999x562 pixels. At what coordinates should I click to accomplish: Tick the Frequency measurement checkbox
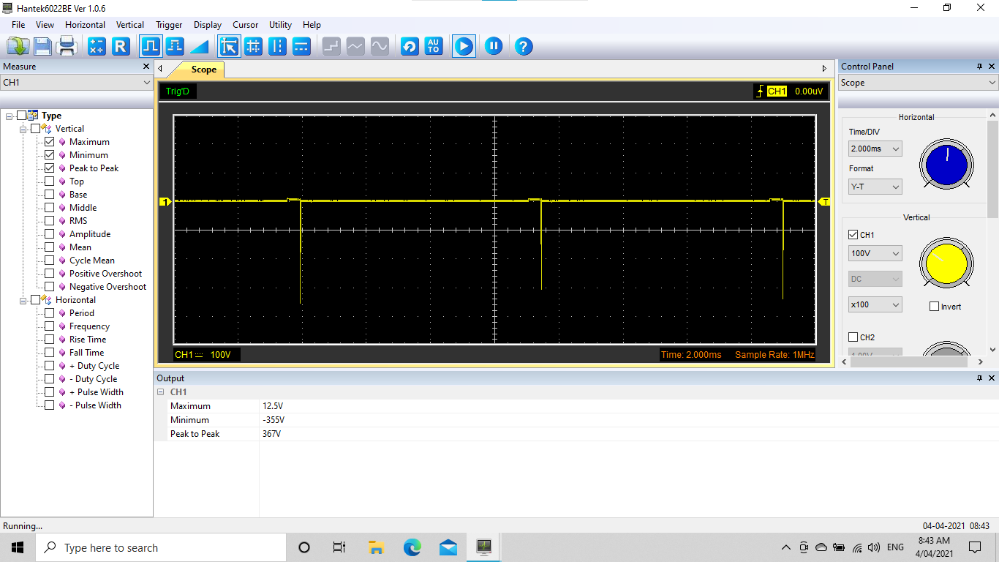click(x=50, y=326)
